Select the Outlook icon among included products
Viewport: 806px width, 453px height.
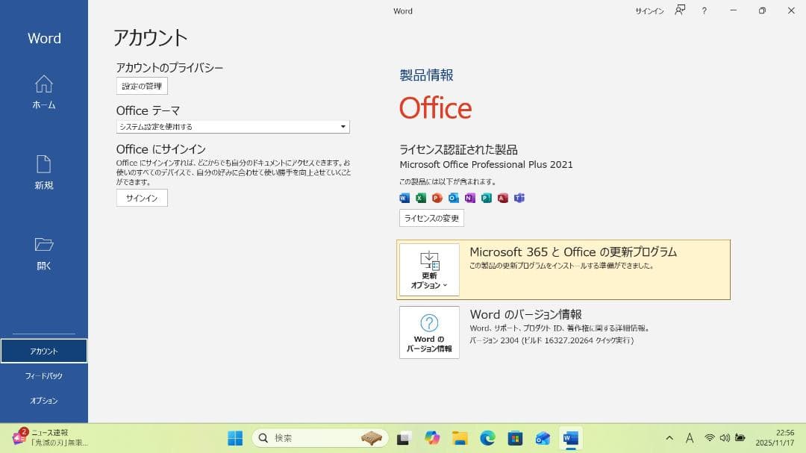pyautogui.click(x=453, y=198)
